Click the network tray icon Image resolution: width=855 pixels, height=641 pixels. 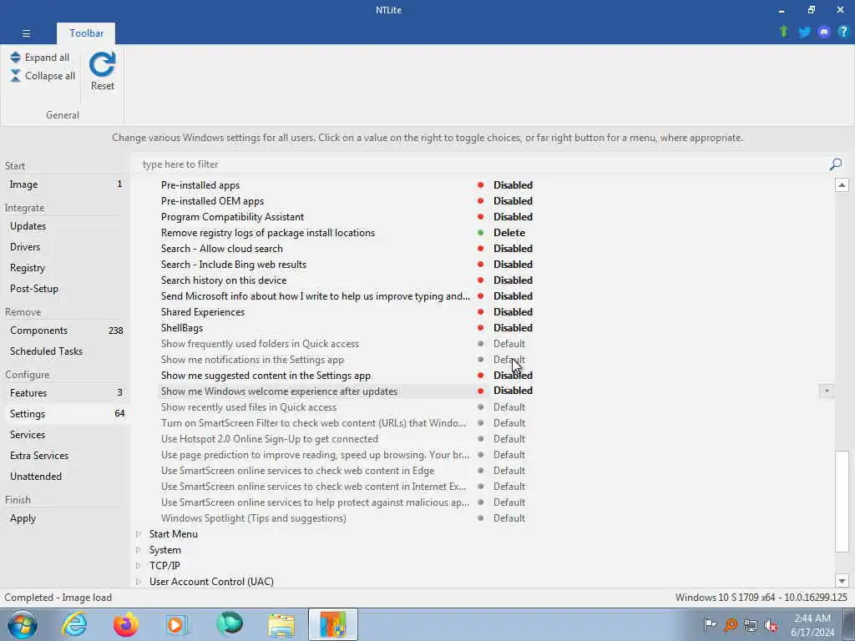[x=751, y=625]
